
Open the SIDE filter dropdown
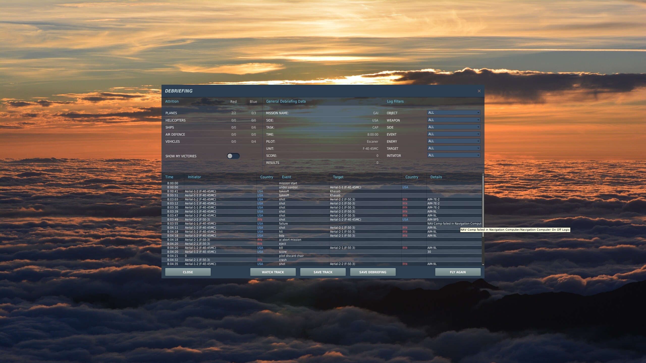[x=454, y=127]
